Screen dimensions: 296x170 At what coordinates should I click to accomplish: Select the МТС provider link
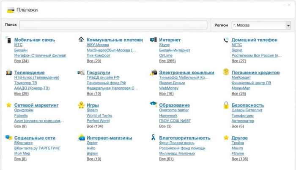coord(18,45)
